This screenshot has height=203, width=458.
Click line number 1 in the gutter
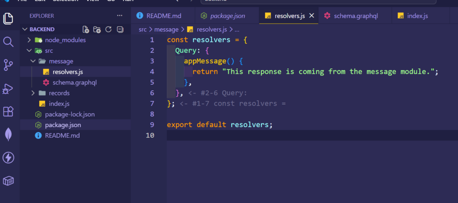152,40
